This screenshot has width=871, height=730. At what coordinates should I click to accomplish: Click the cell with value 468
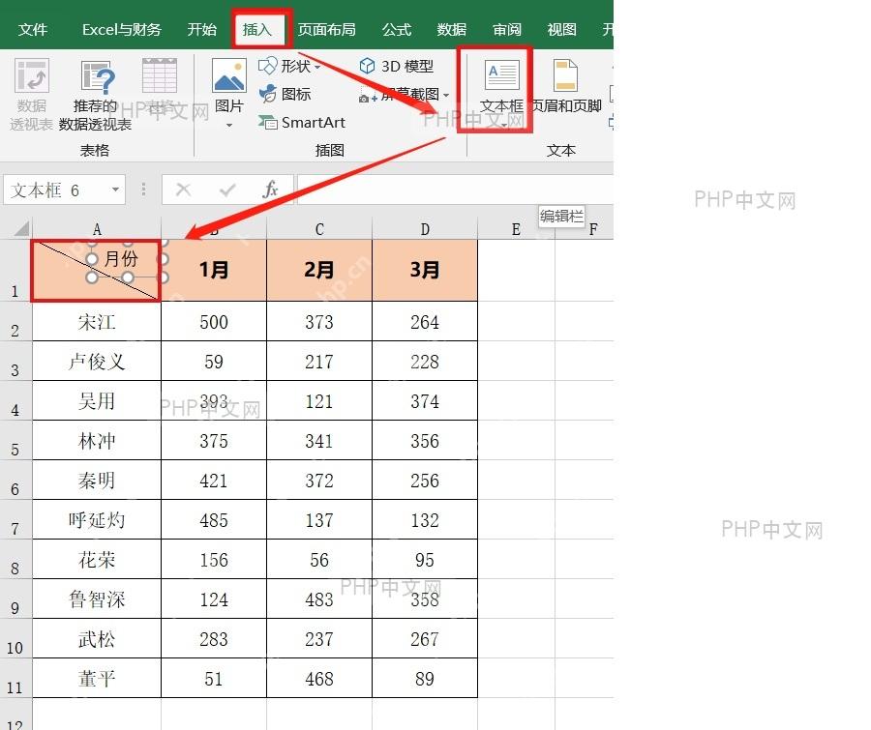(x=319, y=679)
